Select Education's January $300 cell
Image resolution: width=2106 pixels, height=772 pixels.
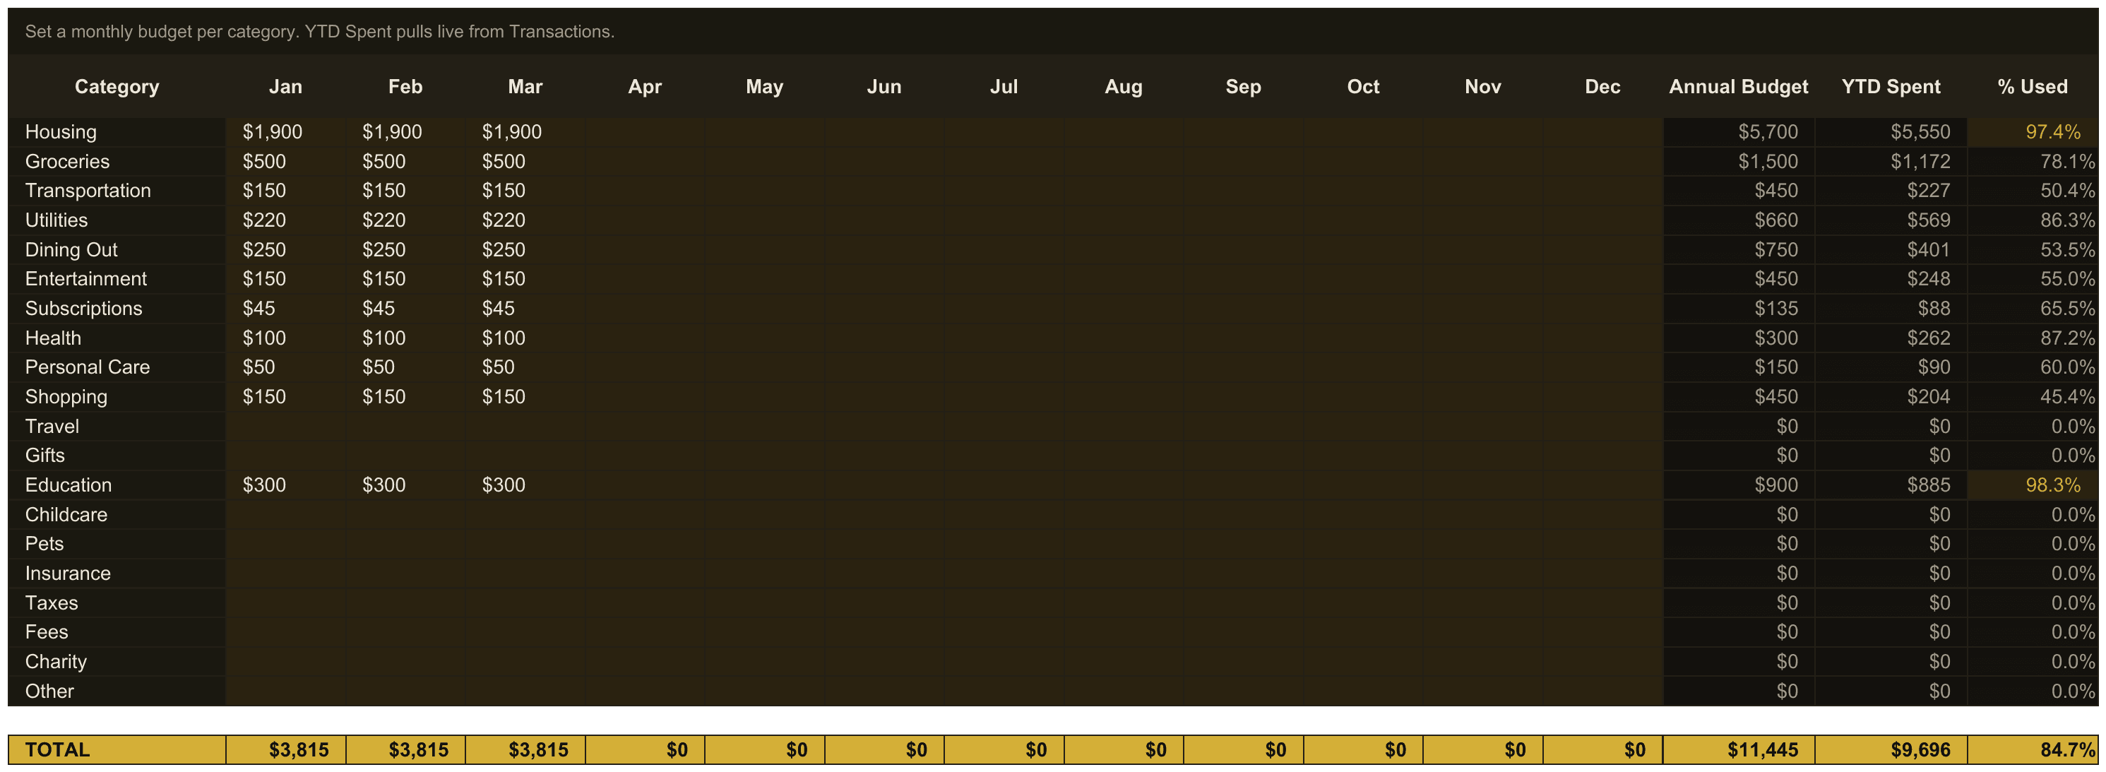click(285, 485)
